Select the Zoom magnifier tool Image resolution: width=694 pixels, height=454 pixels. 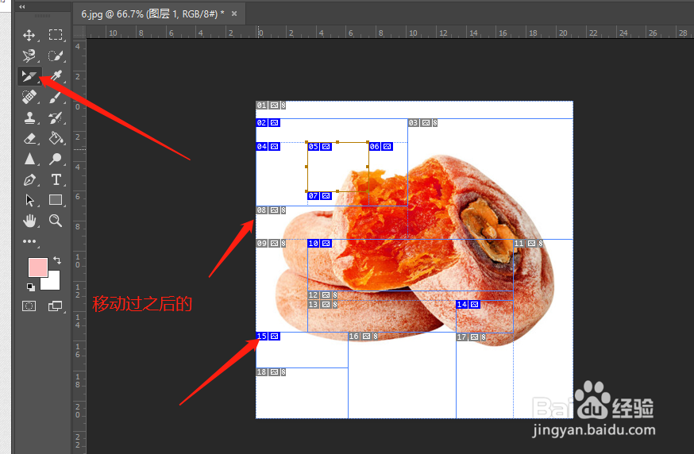(56, 221)
